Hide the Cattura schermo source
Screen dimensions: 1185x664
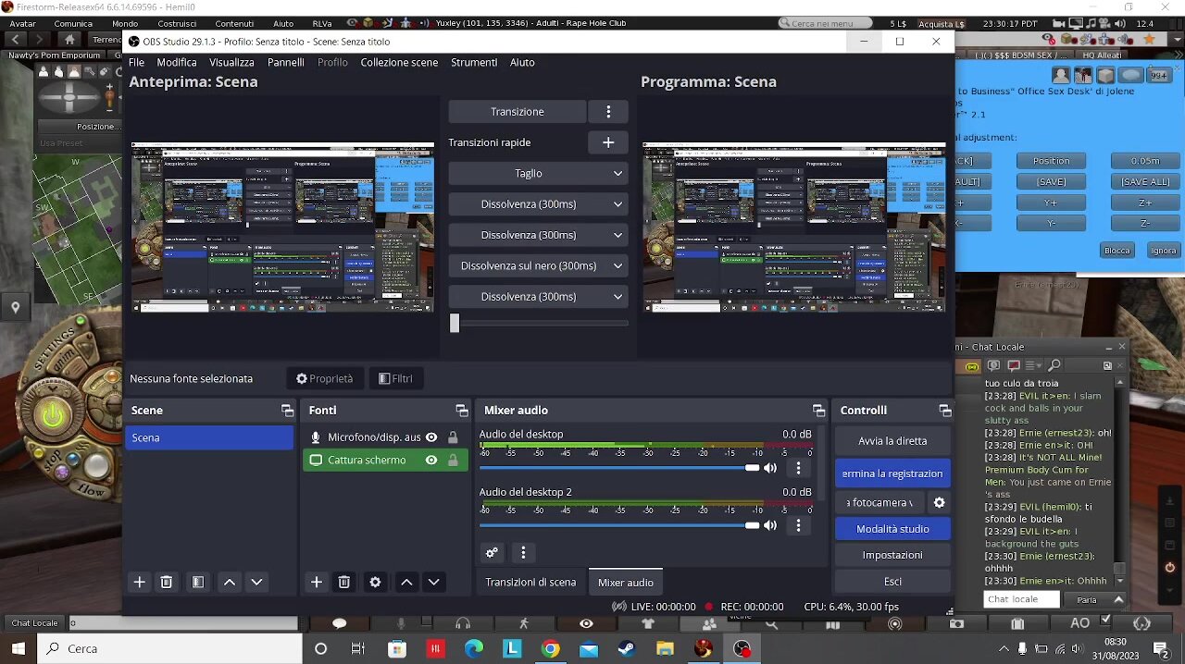[431, 460]
